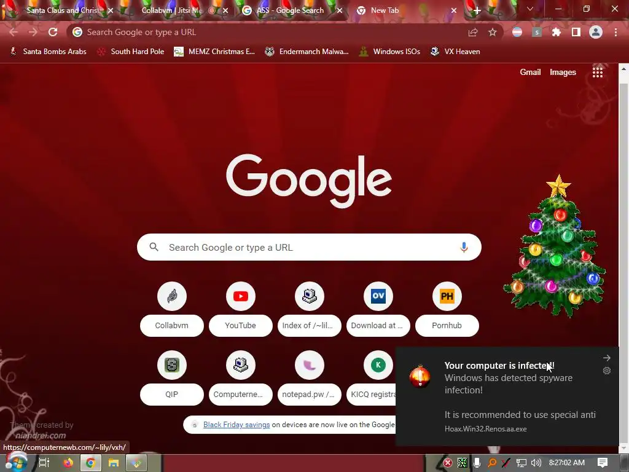Start voice search with microphone icon
Image resolution: width=629 pixels, height=472 pixels.
pos(464,247)
